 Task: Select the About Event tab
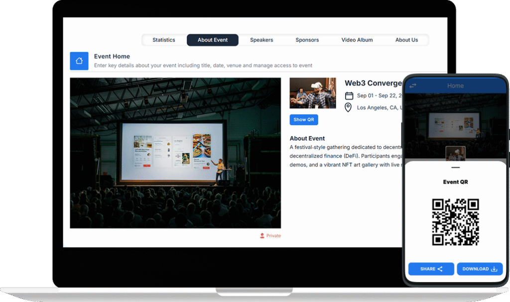tap(213, 40)
